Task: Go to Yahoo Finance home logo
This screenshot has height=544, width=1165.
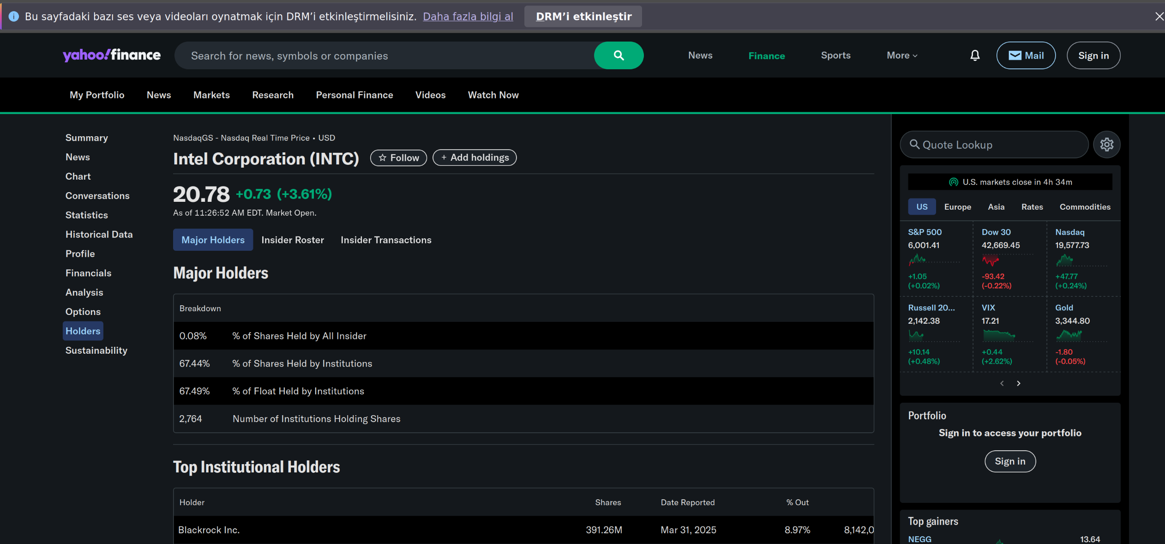Action: [x=112, y=55]
